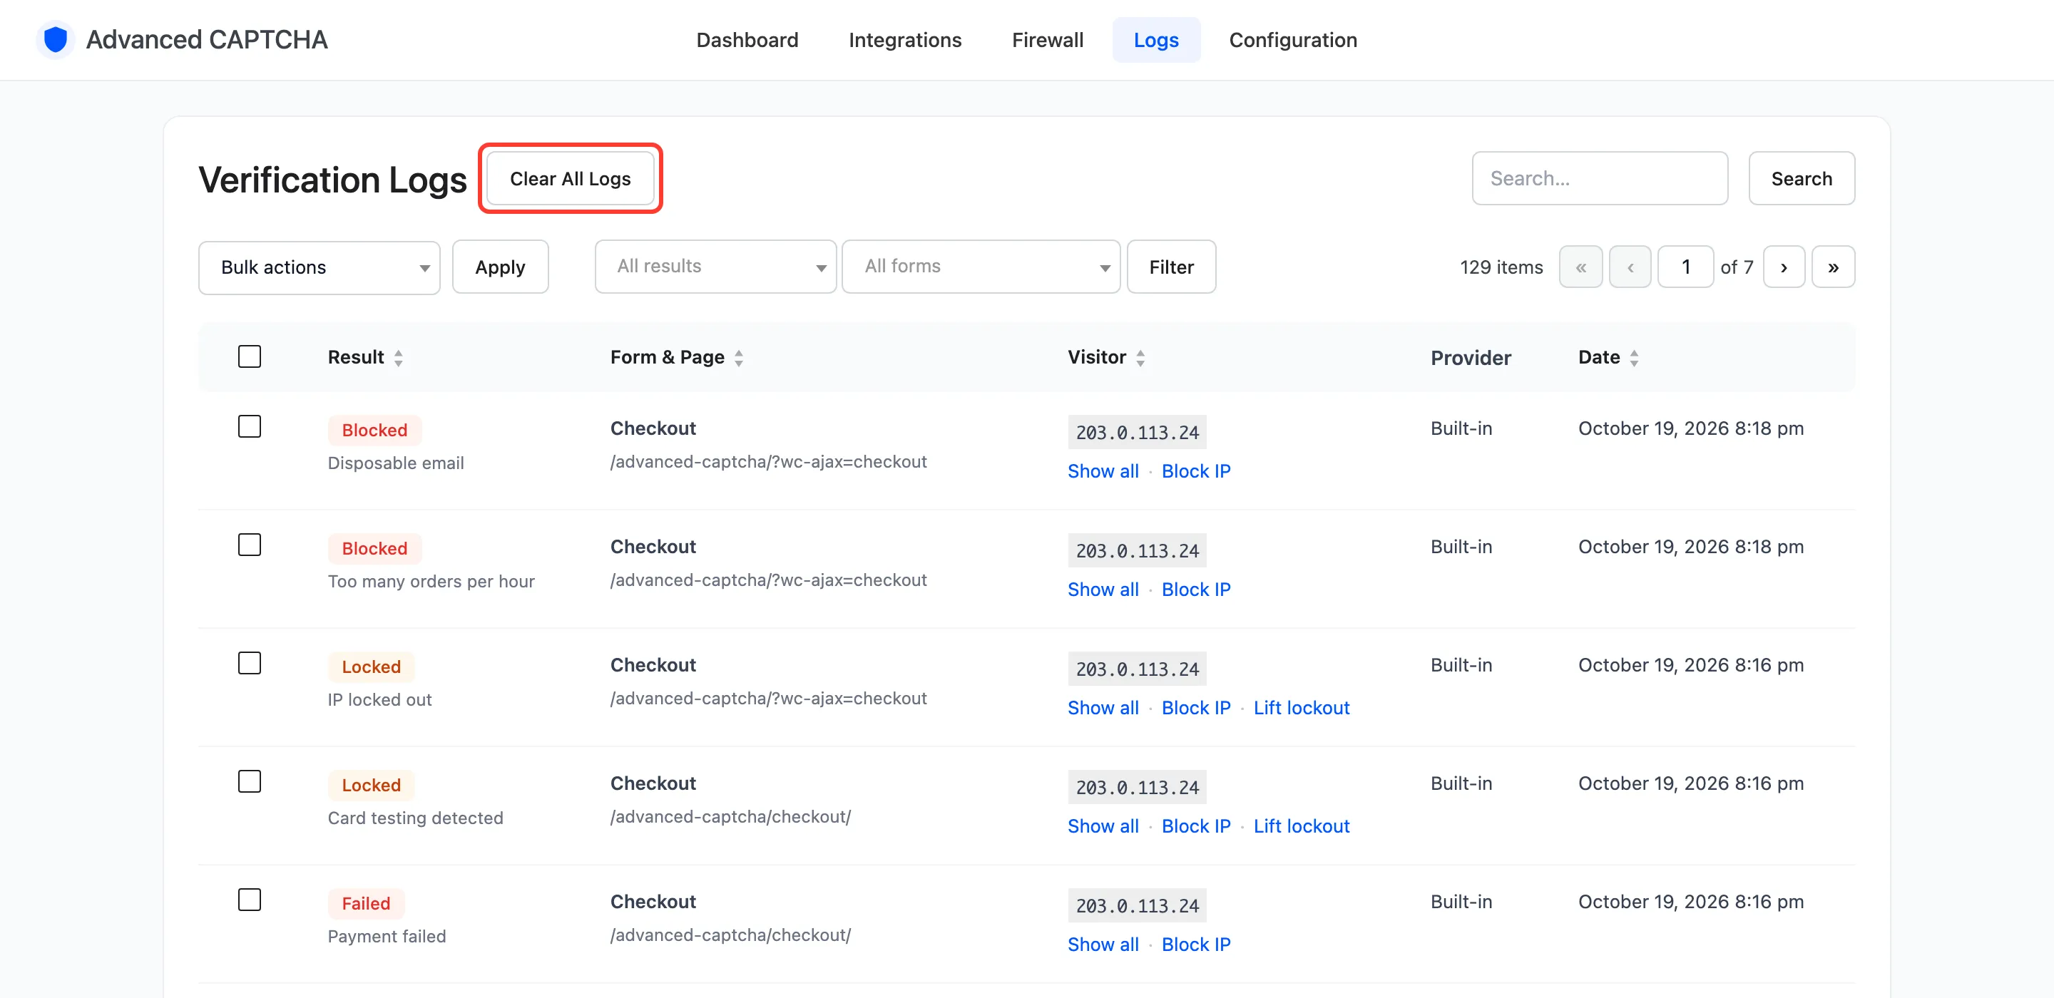Click the Failed status badge

[366, 903]
